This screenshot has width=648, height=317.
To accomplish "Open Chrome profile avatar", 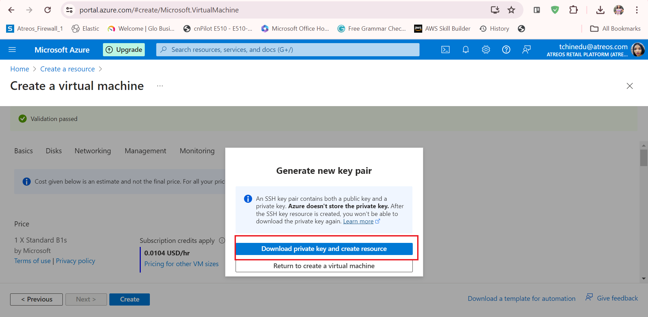I will coord(619,10).
